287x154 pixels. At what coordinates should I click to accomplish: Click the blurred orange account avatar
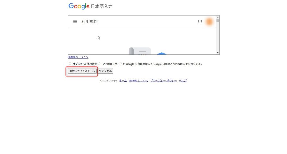[209, 22]
